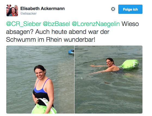Enlarge the left photo of woman standing
The height and width of the screenshot is (116, 152).
coord(40,79)
